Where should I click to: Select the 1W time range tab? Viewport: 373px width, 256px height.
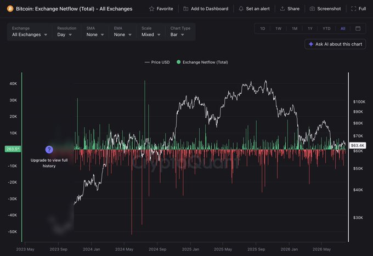(x=278, y=29)
